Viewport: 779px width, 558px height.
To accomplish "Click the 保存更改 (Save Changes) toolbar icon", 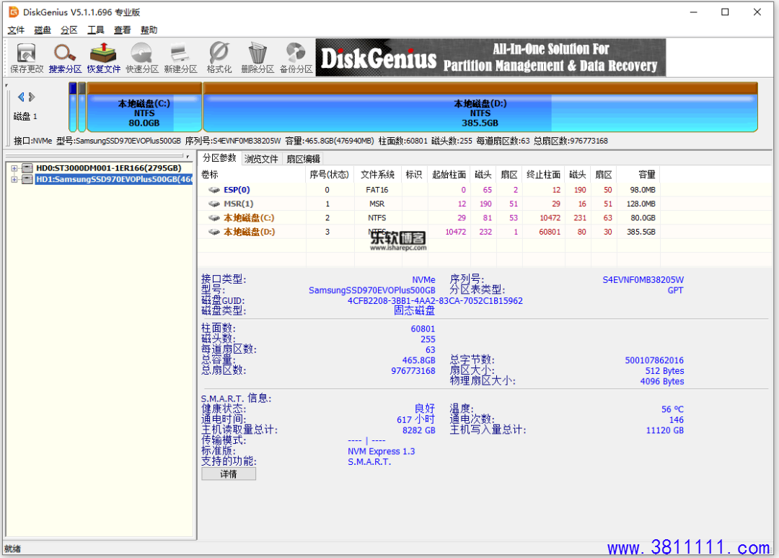I will pos(27,58).
